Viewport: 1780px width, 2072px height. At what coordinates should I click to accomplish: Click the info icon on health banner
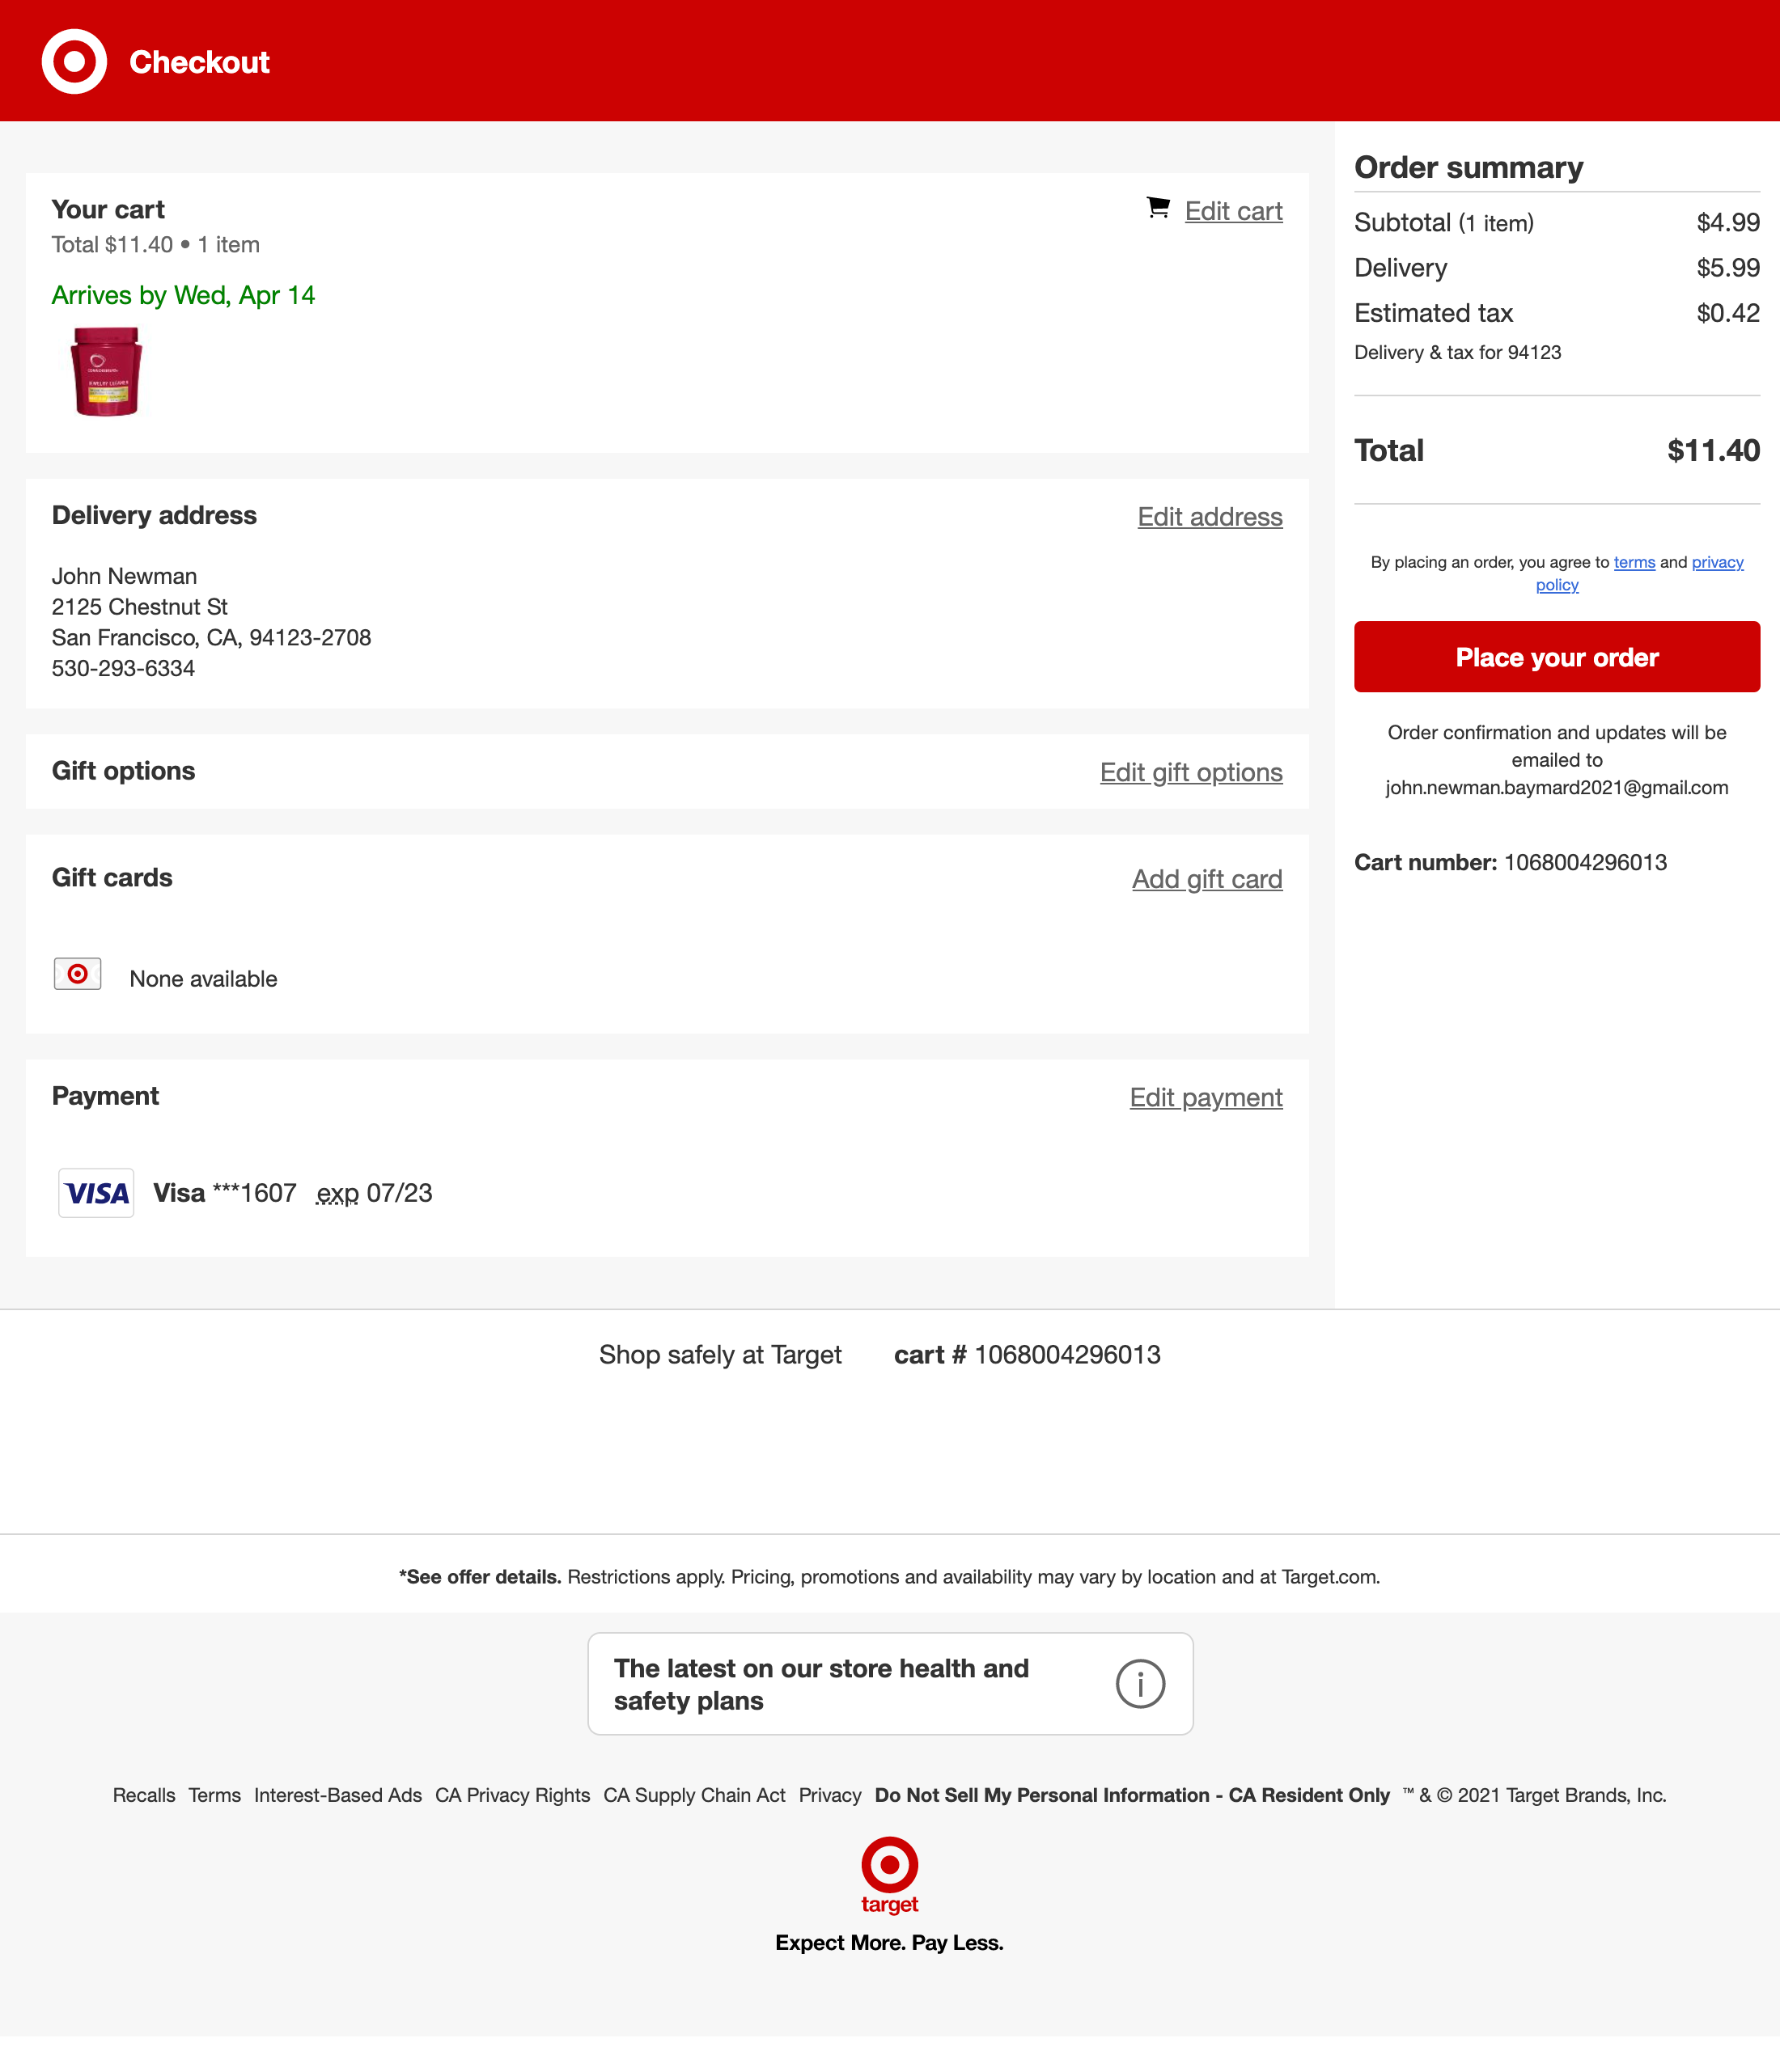coord(1140,1684)
